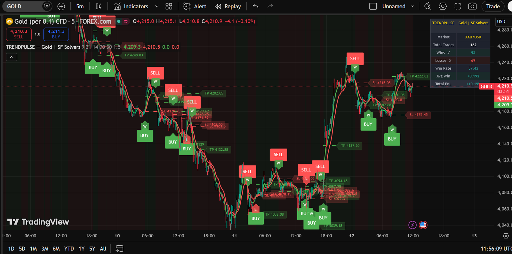Select the 6M date range
Image resolution: width=512 pixels, height=254 pixels.
click(56, 249)
